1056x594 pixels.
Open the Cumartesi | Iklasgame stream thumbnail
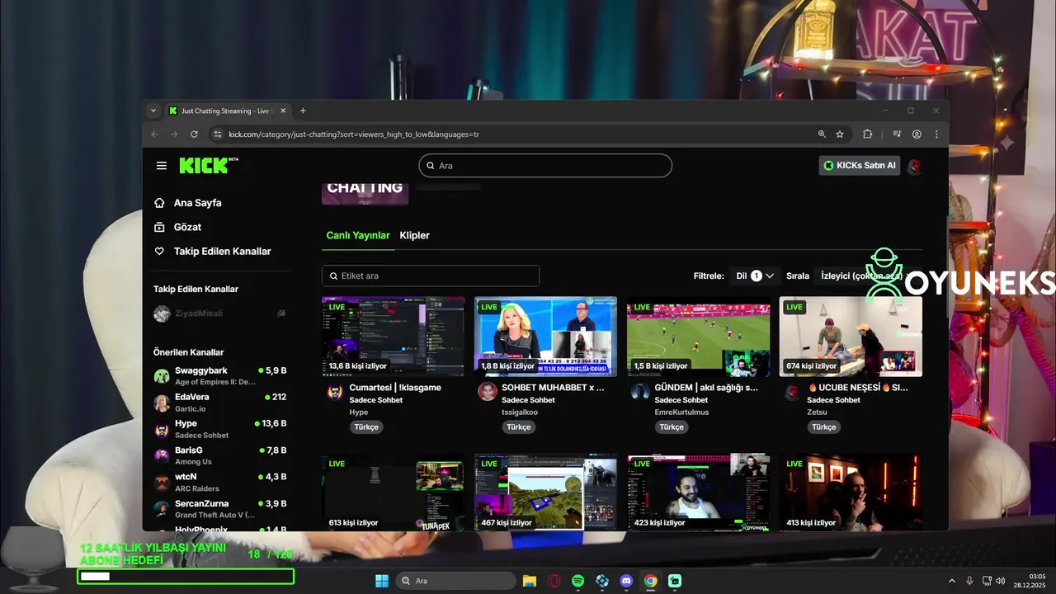393,337
